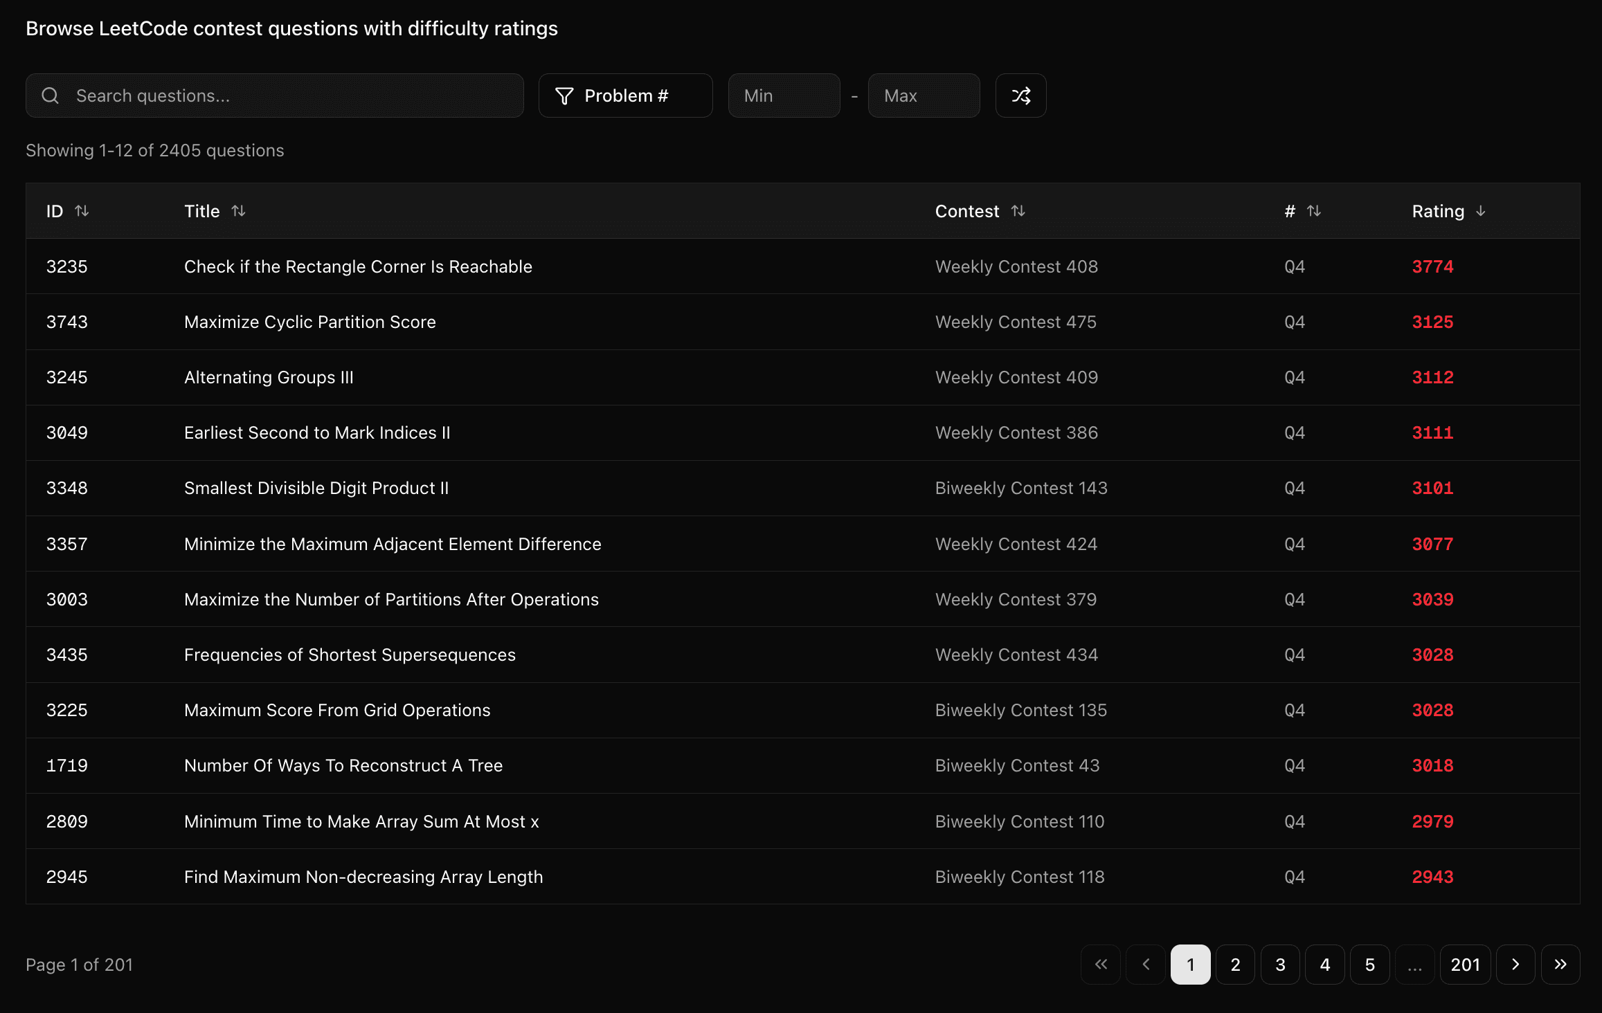The height and width of the screenshot is (1013, 1602).
Task: Click the shuffle random question icon
Action: tap(1020, 95)
